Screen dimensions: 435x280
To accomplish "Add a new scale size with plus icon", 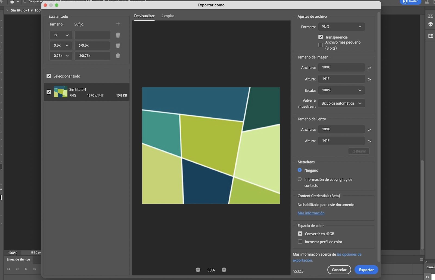I will 118,24.
